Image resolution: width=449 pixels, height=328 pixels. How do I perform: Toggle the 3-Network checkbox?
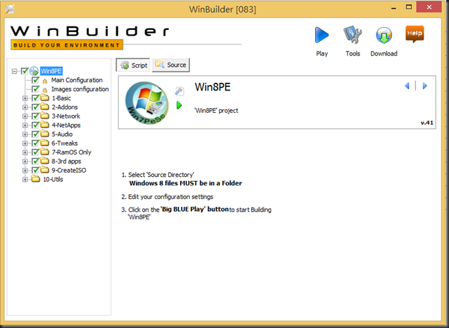pyautogui.click(x=36, y=116)
